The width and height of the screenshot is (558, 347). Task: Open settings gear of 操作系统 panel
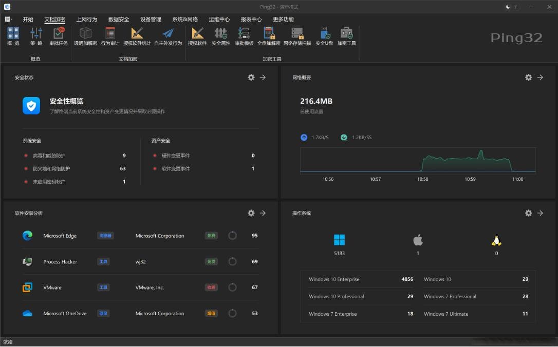529,213
